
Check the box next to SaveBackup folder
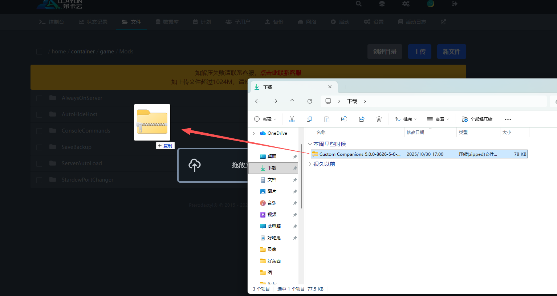39,147
